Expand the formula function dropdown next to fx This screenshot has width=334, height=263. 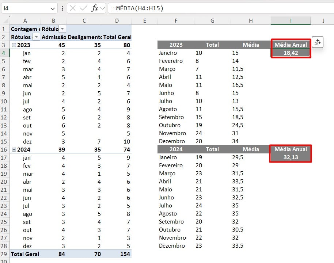103,8
